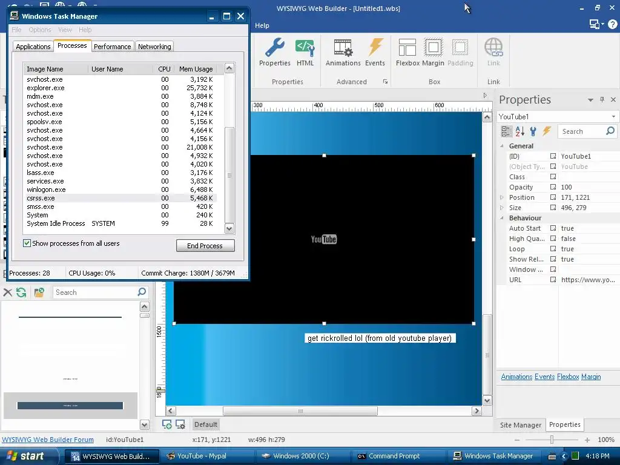The height and width of the screenshot is (465, 620).
Task: Open the YouTube1 object selector dropdown
Action: 613,117
